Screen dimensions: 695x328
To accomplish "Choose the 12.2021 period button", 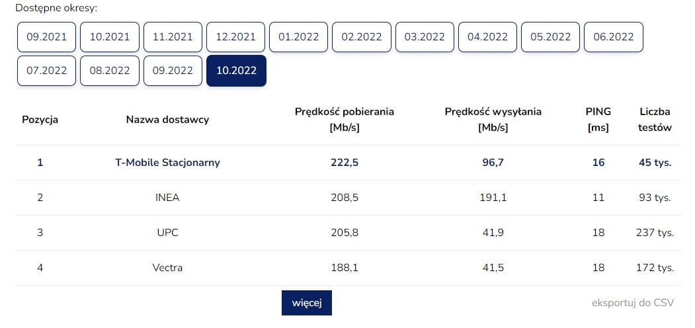I will point(236,37).
